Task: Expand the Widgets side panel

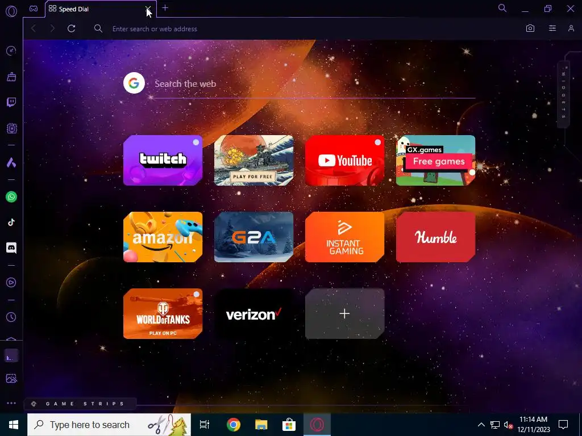Action: pyautogui.click(x=563, y=95)
